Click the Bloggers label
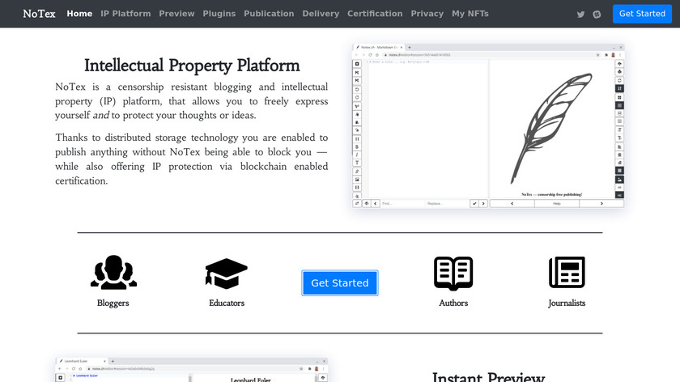The image size is (680, 382). 113,303
